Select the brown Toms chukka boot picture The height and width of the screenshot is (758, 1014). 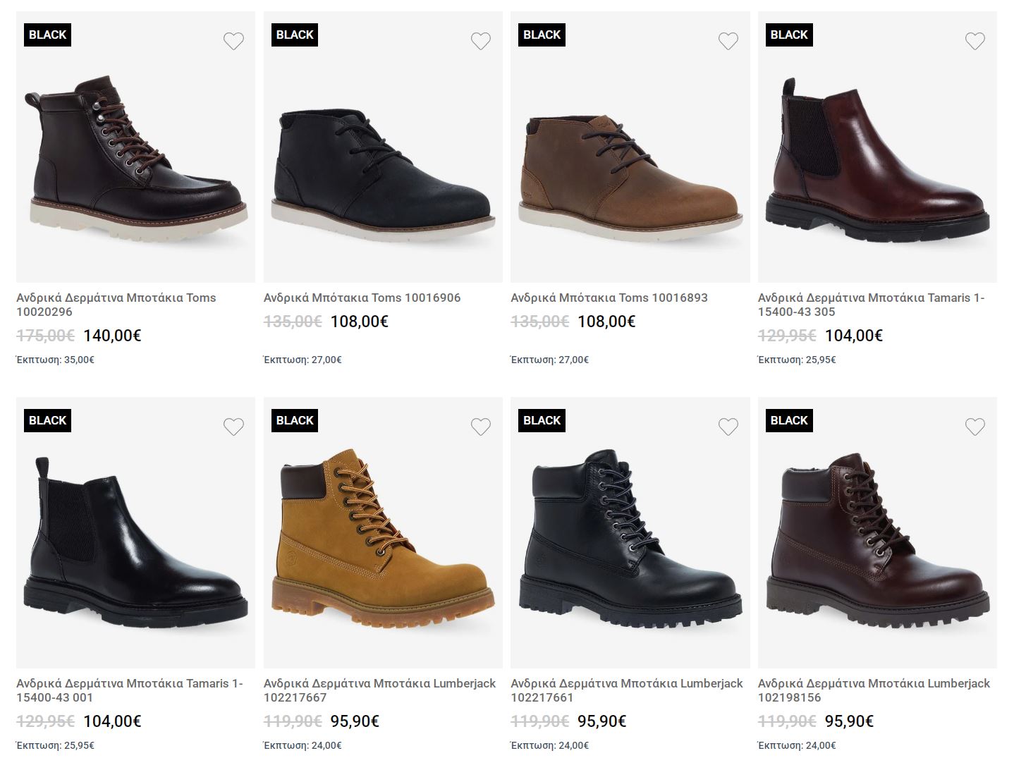click(x=630, y=173)
